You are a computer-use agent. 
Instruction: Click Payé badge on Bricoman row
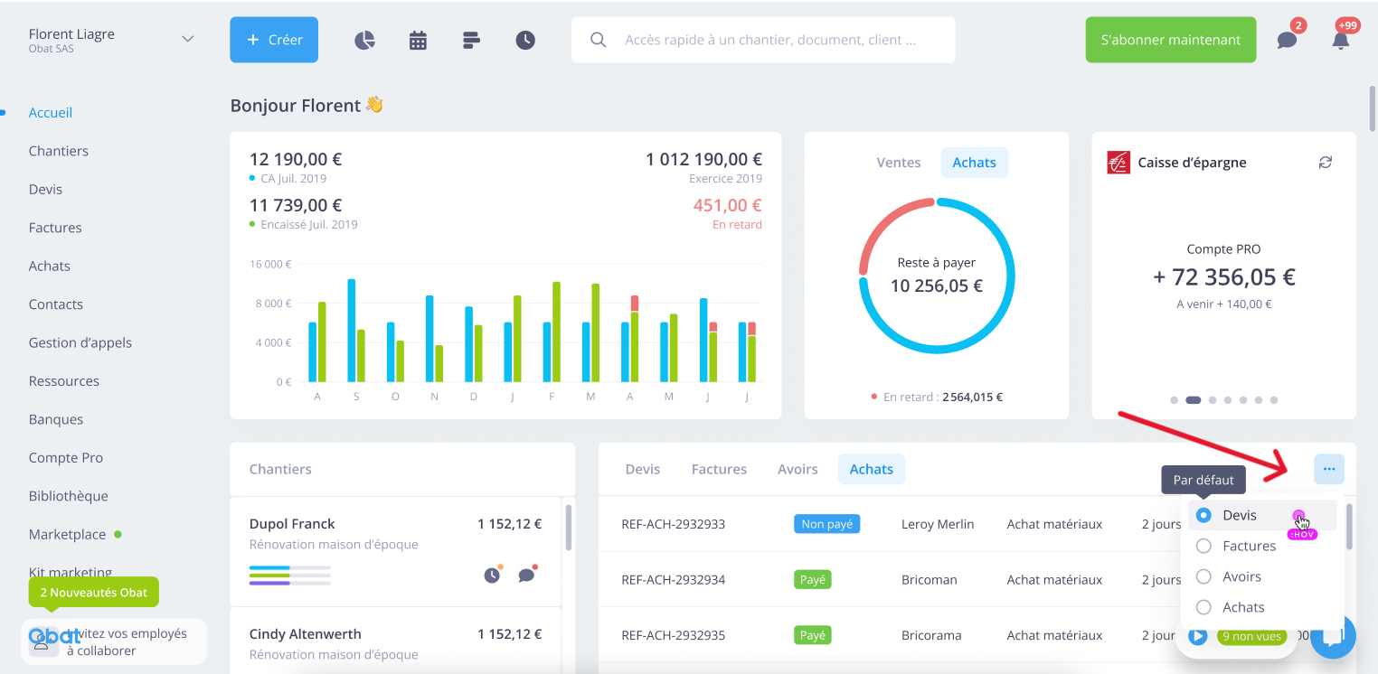pos(813,579)
